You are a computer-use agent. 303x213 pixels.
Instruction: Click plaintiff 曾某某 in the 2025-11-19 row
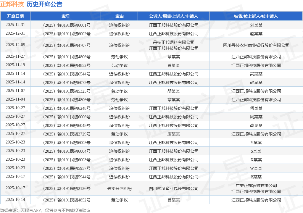click(173, 65)
